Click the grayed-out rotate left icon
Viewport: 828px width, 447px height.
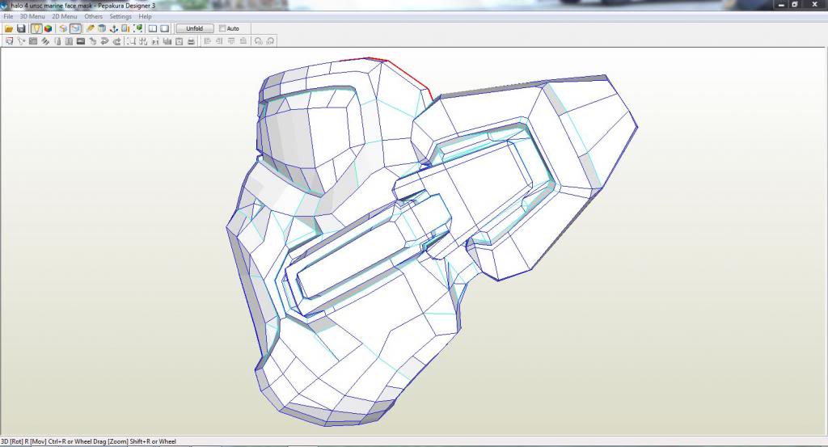258,41
